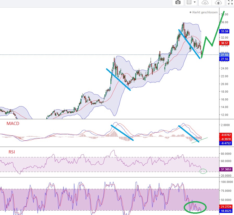Open the layout dropdown arrow
Screen dimensions: 234x215
[195, 2]
